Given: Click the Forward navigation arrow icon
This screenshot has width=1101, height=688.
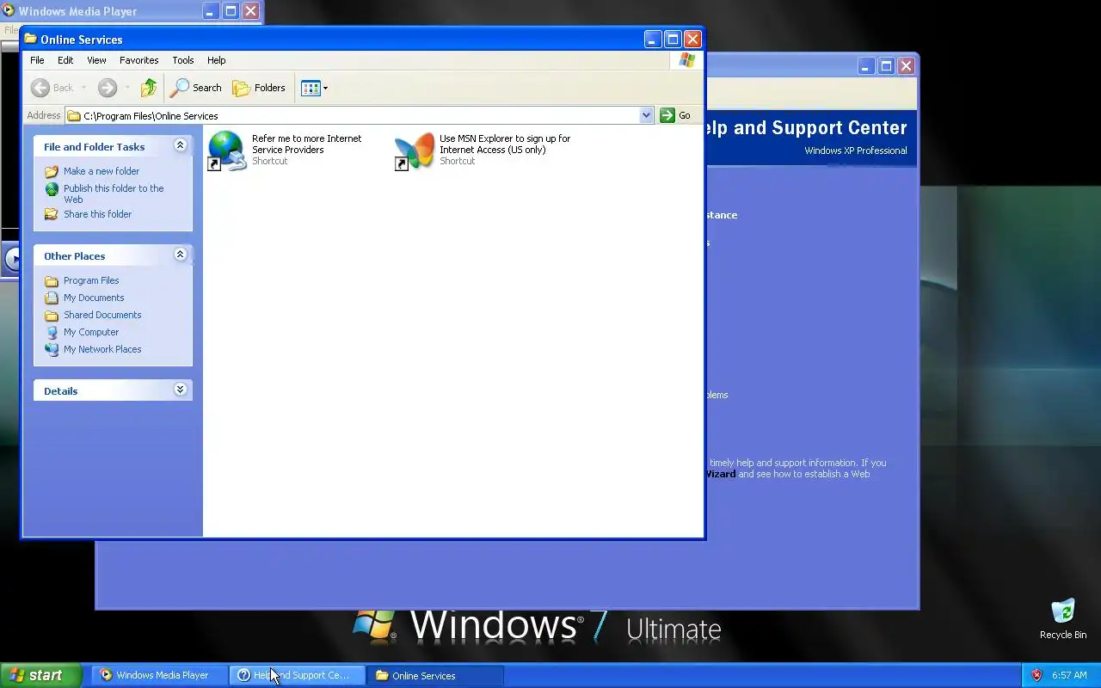Looking at the screenshot, I should (107, 88).
